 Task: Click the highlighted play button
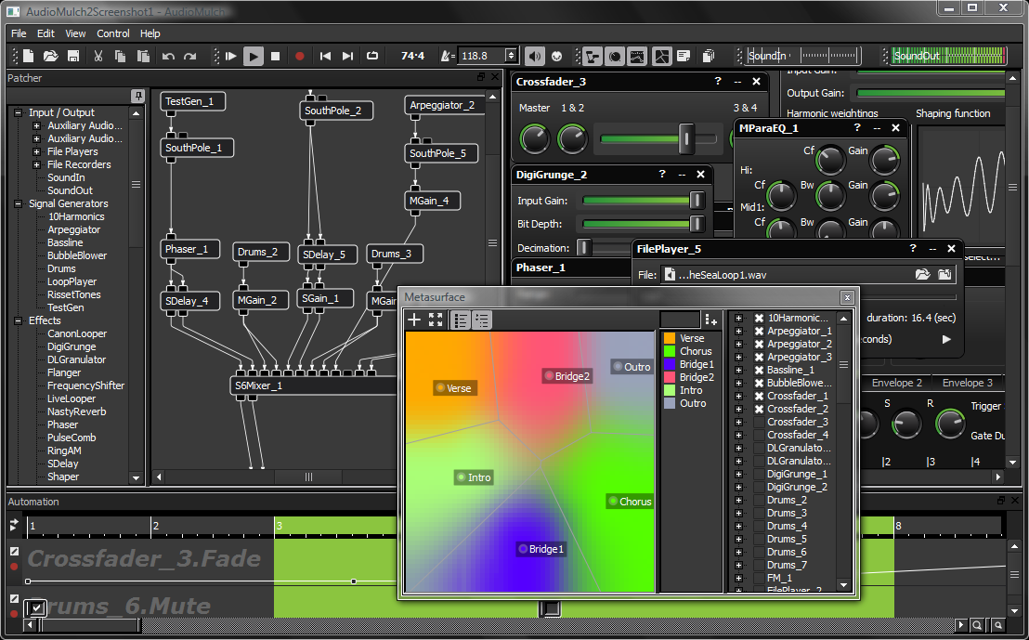254,57
